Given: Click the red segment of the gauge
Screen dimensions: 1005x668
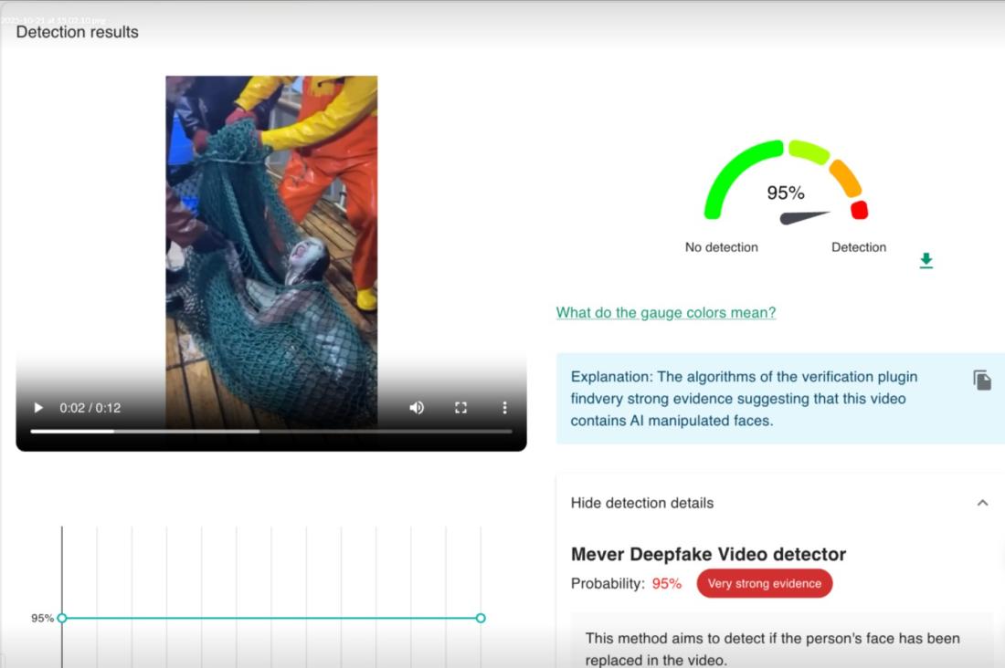Looking at the screenshot, I should (859, 210).
